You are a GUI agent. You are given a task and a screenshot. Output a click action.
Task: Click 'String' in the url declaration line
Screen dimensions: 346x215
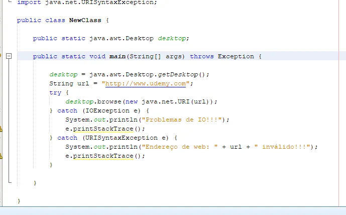61,84
